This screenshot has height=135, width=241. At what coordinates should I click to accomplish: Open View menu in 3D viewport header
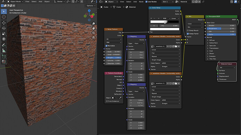coord(27,1)
